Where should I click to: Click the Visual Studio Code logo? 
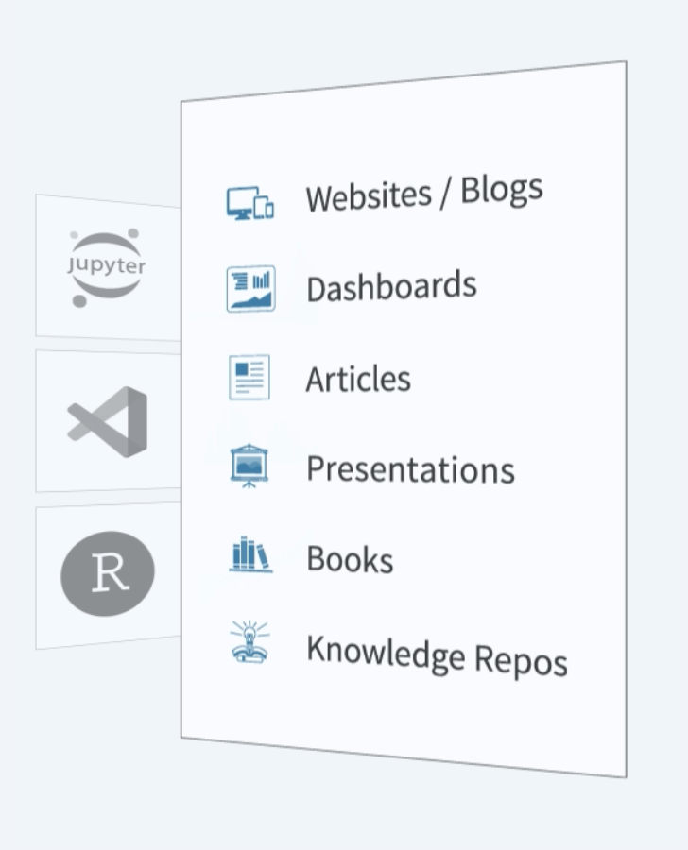click(x=108, y=421)
